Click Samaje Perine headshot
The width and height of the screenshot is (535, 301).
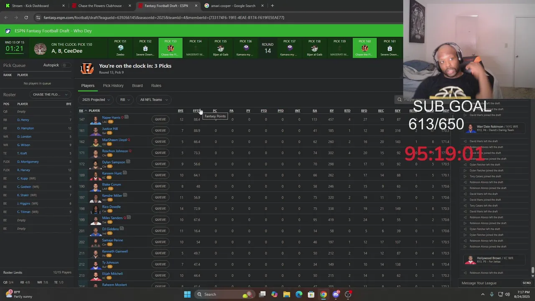point(96,242)
